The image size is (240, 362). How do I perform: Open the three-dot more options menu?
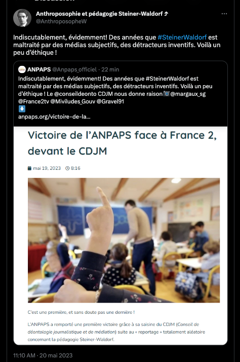pyautogui.click(x=224, y=14)
